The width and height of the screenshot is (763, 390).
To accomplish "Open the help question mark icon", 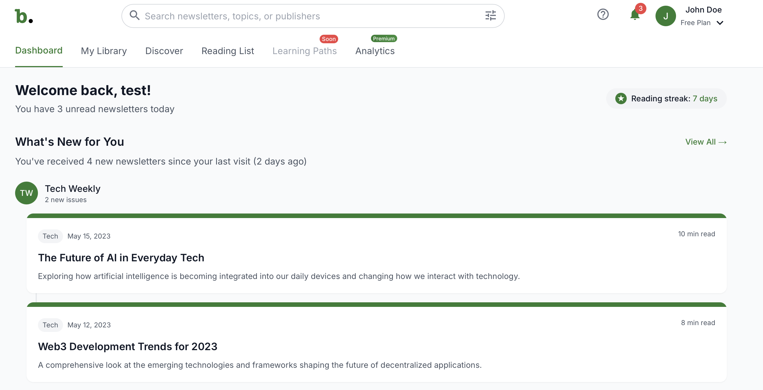I will (603, 15).
